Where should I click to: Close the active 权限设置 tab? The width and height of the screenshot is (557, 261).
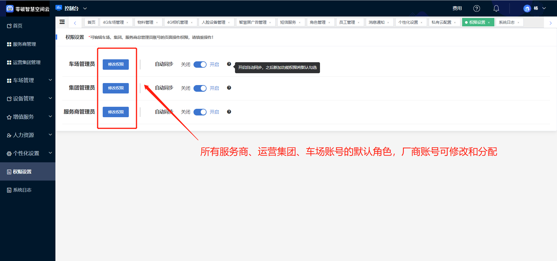point(489,23)
